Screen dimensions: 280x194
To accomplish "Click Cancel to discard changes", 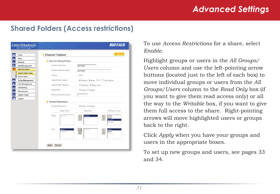I will coord(58,145).
